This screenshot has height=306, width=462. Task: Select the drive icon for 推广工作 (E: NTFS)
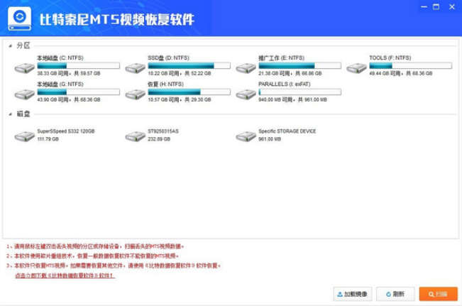(246, 68)
